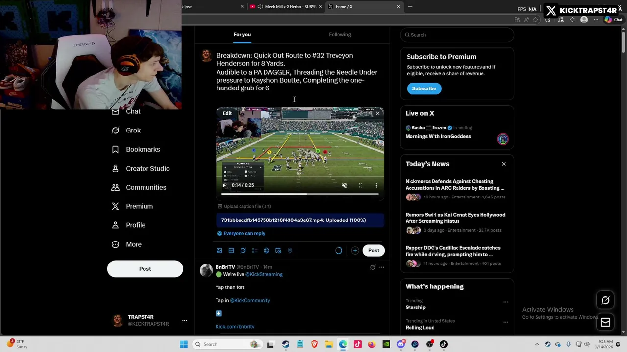Add a poll to the post
This screenshot has width=627, height=352.
pyautogui.click(x=255, y=251)
